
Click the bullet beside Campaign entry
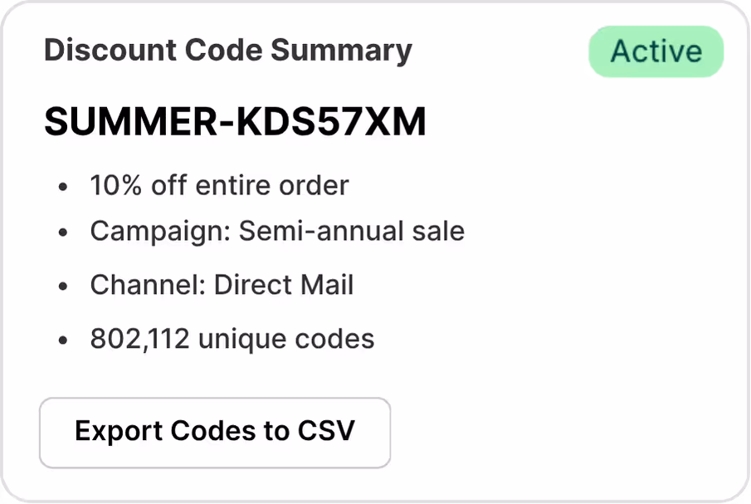(x=63, y=231)
